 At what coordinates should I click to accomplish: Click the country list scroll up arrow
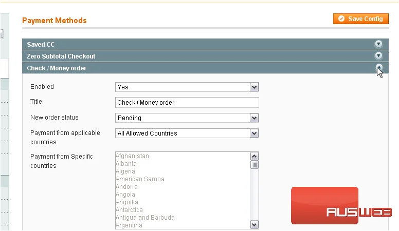pyautogui.click(x=254, y=156)
